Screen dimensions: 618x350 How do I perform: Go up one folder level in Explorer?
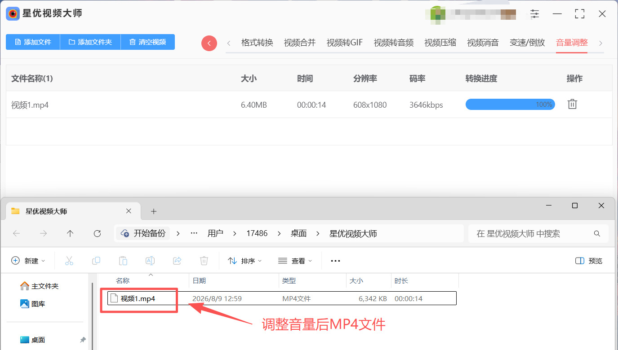click(70, 233)
